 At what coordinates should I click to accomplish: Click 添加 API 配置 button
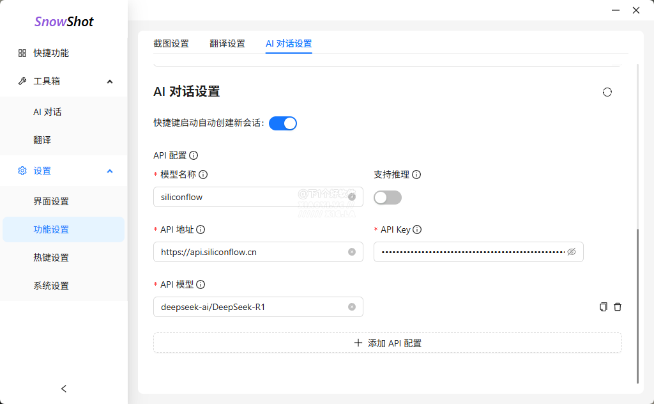(388, 343)
